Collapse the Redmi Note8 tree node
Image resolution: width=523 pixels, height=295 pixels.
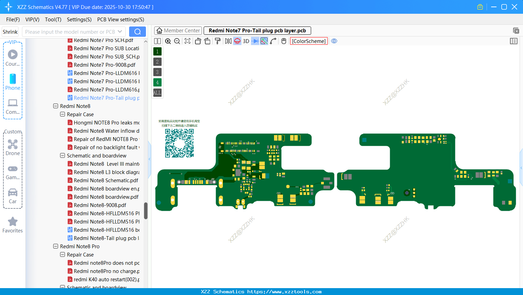pyautogui.click(x=56, y=106)
